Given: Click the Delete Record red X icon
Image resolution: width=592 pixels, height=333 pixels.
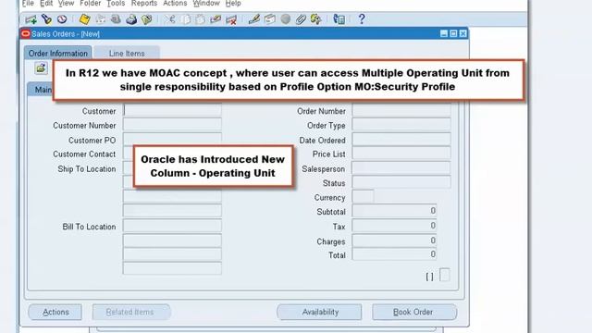Looking at the screenshot, I should point(231,19).
